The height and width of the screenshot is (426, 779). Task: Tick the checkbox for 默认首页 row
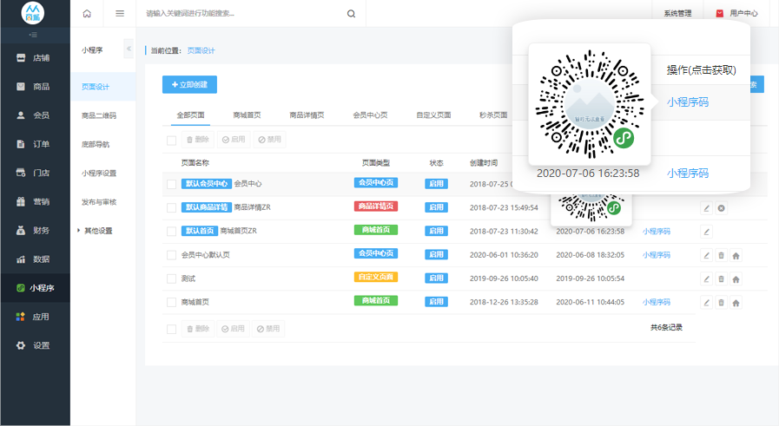[x=171, y=232]
